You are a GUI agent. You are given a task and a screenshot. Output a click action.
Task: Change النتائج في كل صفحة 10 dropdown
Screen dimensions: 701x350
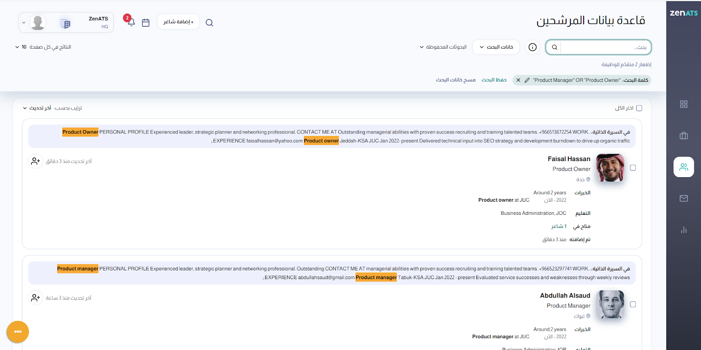43,47
